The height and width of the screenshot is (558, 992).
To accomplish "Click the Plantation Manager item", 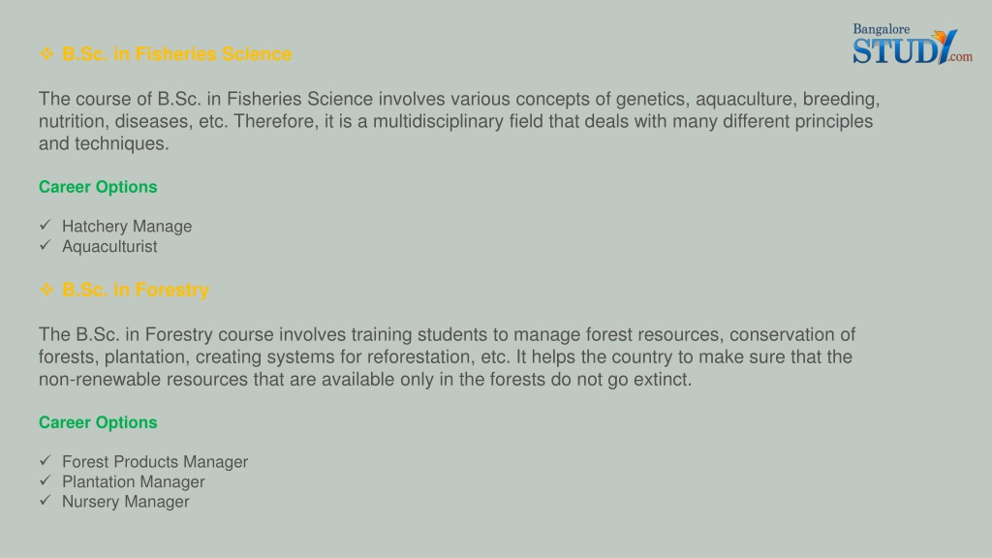I will 134,482.
